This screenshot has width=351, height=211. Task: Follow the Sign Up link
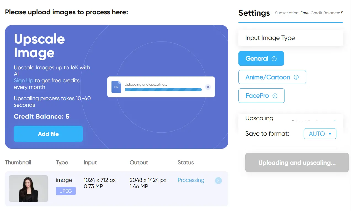(23, 81)
